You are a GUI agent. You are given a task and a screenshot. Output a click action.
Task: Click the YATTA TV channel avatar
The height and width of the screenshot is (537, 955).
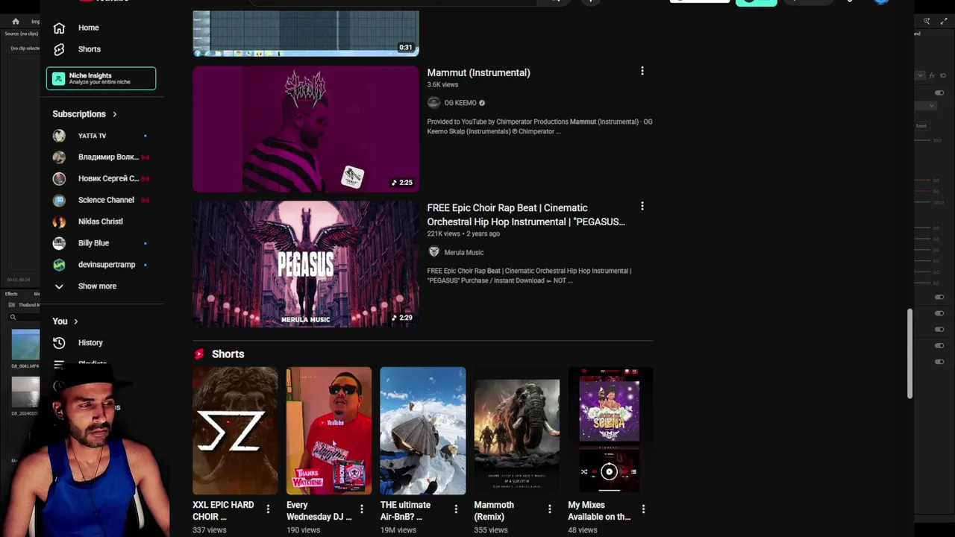click(x=59, y=136)
